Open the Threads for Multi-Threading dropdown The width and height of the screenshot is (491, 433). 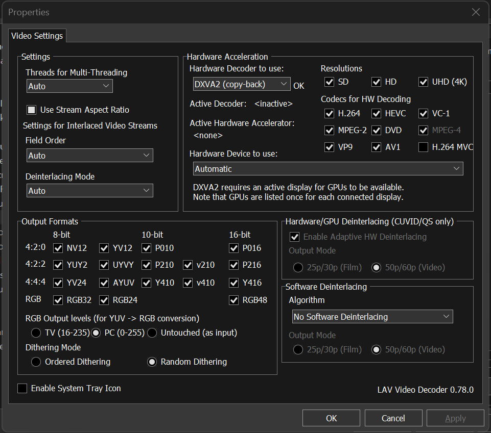69,86
